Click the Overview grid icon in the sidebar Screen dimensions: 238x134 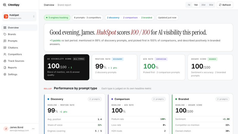(5, 28)
